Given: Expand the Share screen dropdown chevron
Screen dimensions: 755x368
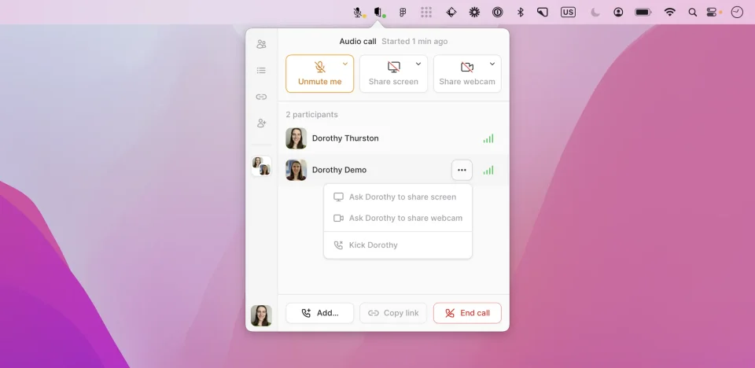Looking at the screenshot, I should pos(418,64).
